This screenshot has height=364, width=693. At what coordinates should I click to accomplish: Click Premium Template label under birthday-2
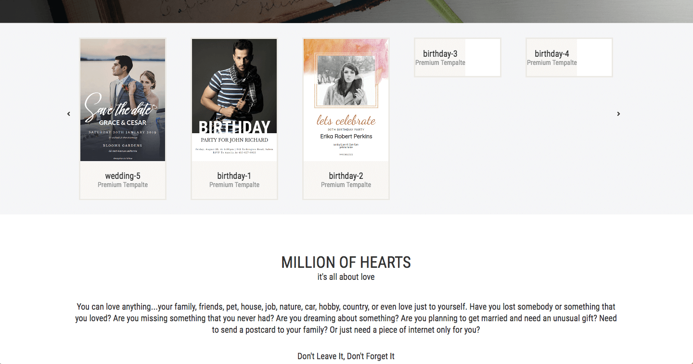pos(346,185)
